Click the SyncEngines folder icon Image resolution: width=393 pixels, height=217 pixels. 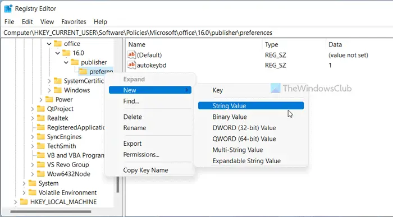click(40, 137)
